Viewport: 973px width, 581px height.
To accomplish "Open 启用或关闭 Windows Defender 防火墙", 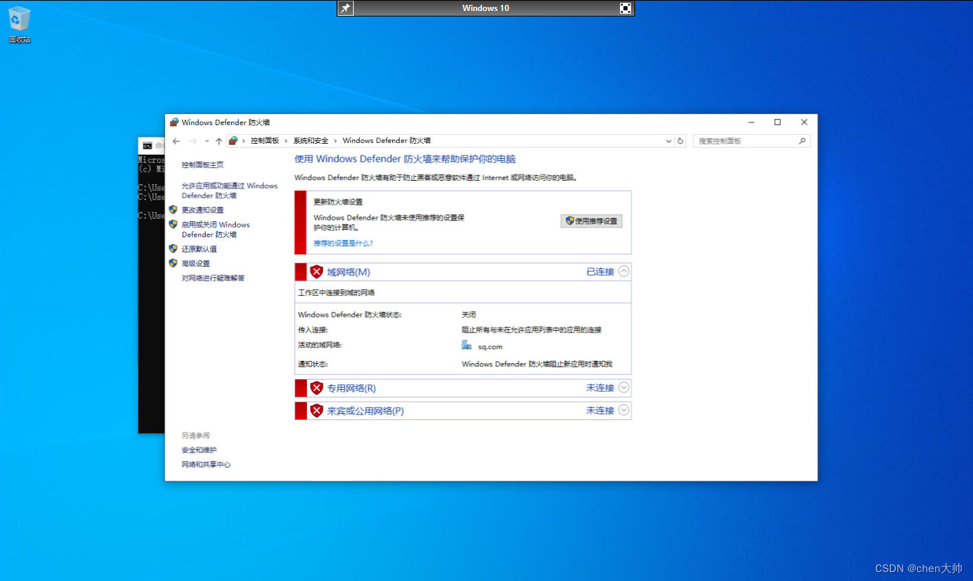I will [x=215, y=230].
